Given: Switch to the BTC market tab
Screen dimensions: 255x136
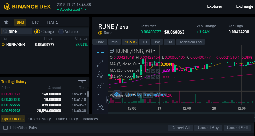Looking at the screenshot, I should coord(35,22).
